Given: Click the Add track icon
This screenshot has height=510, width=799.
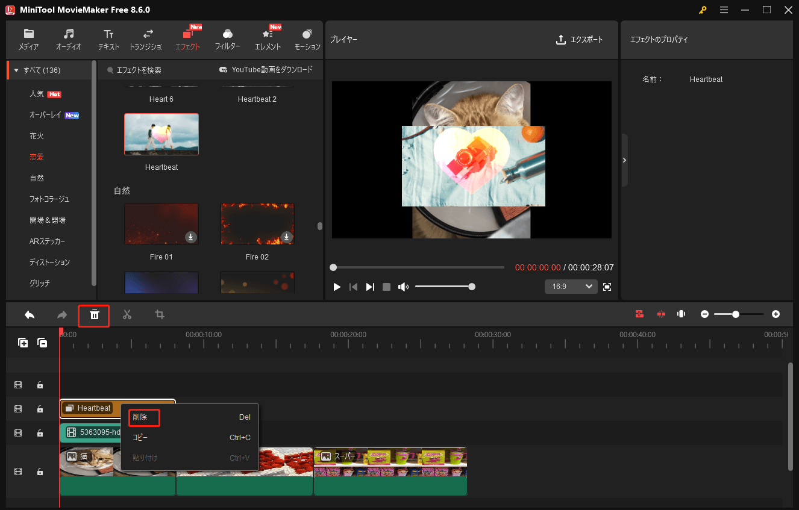Looking at the screenshot, I should point(23,343).
